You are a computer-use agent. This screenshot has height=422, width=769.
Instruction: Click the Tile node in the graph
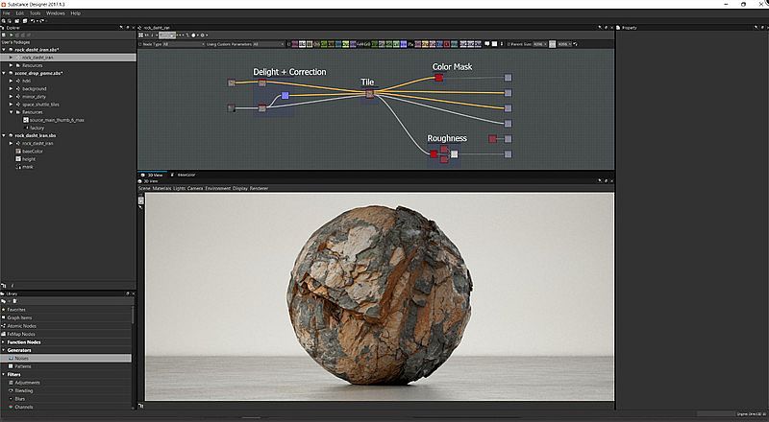[x=368, y=93]
